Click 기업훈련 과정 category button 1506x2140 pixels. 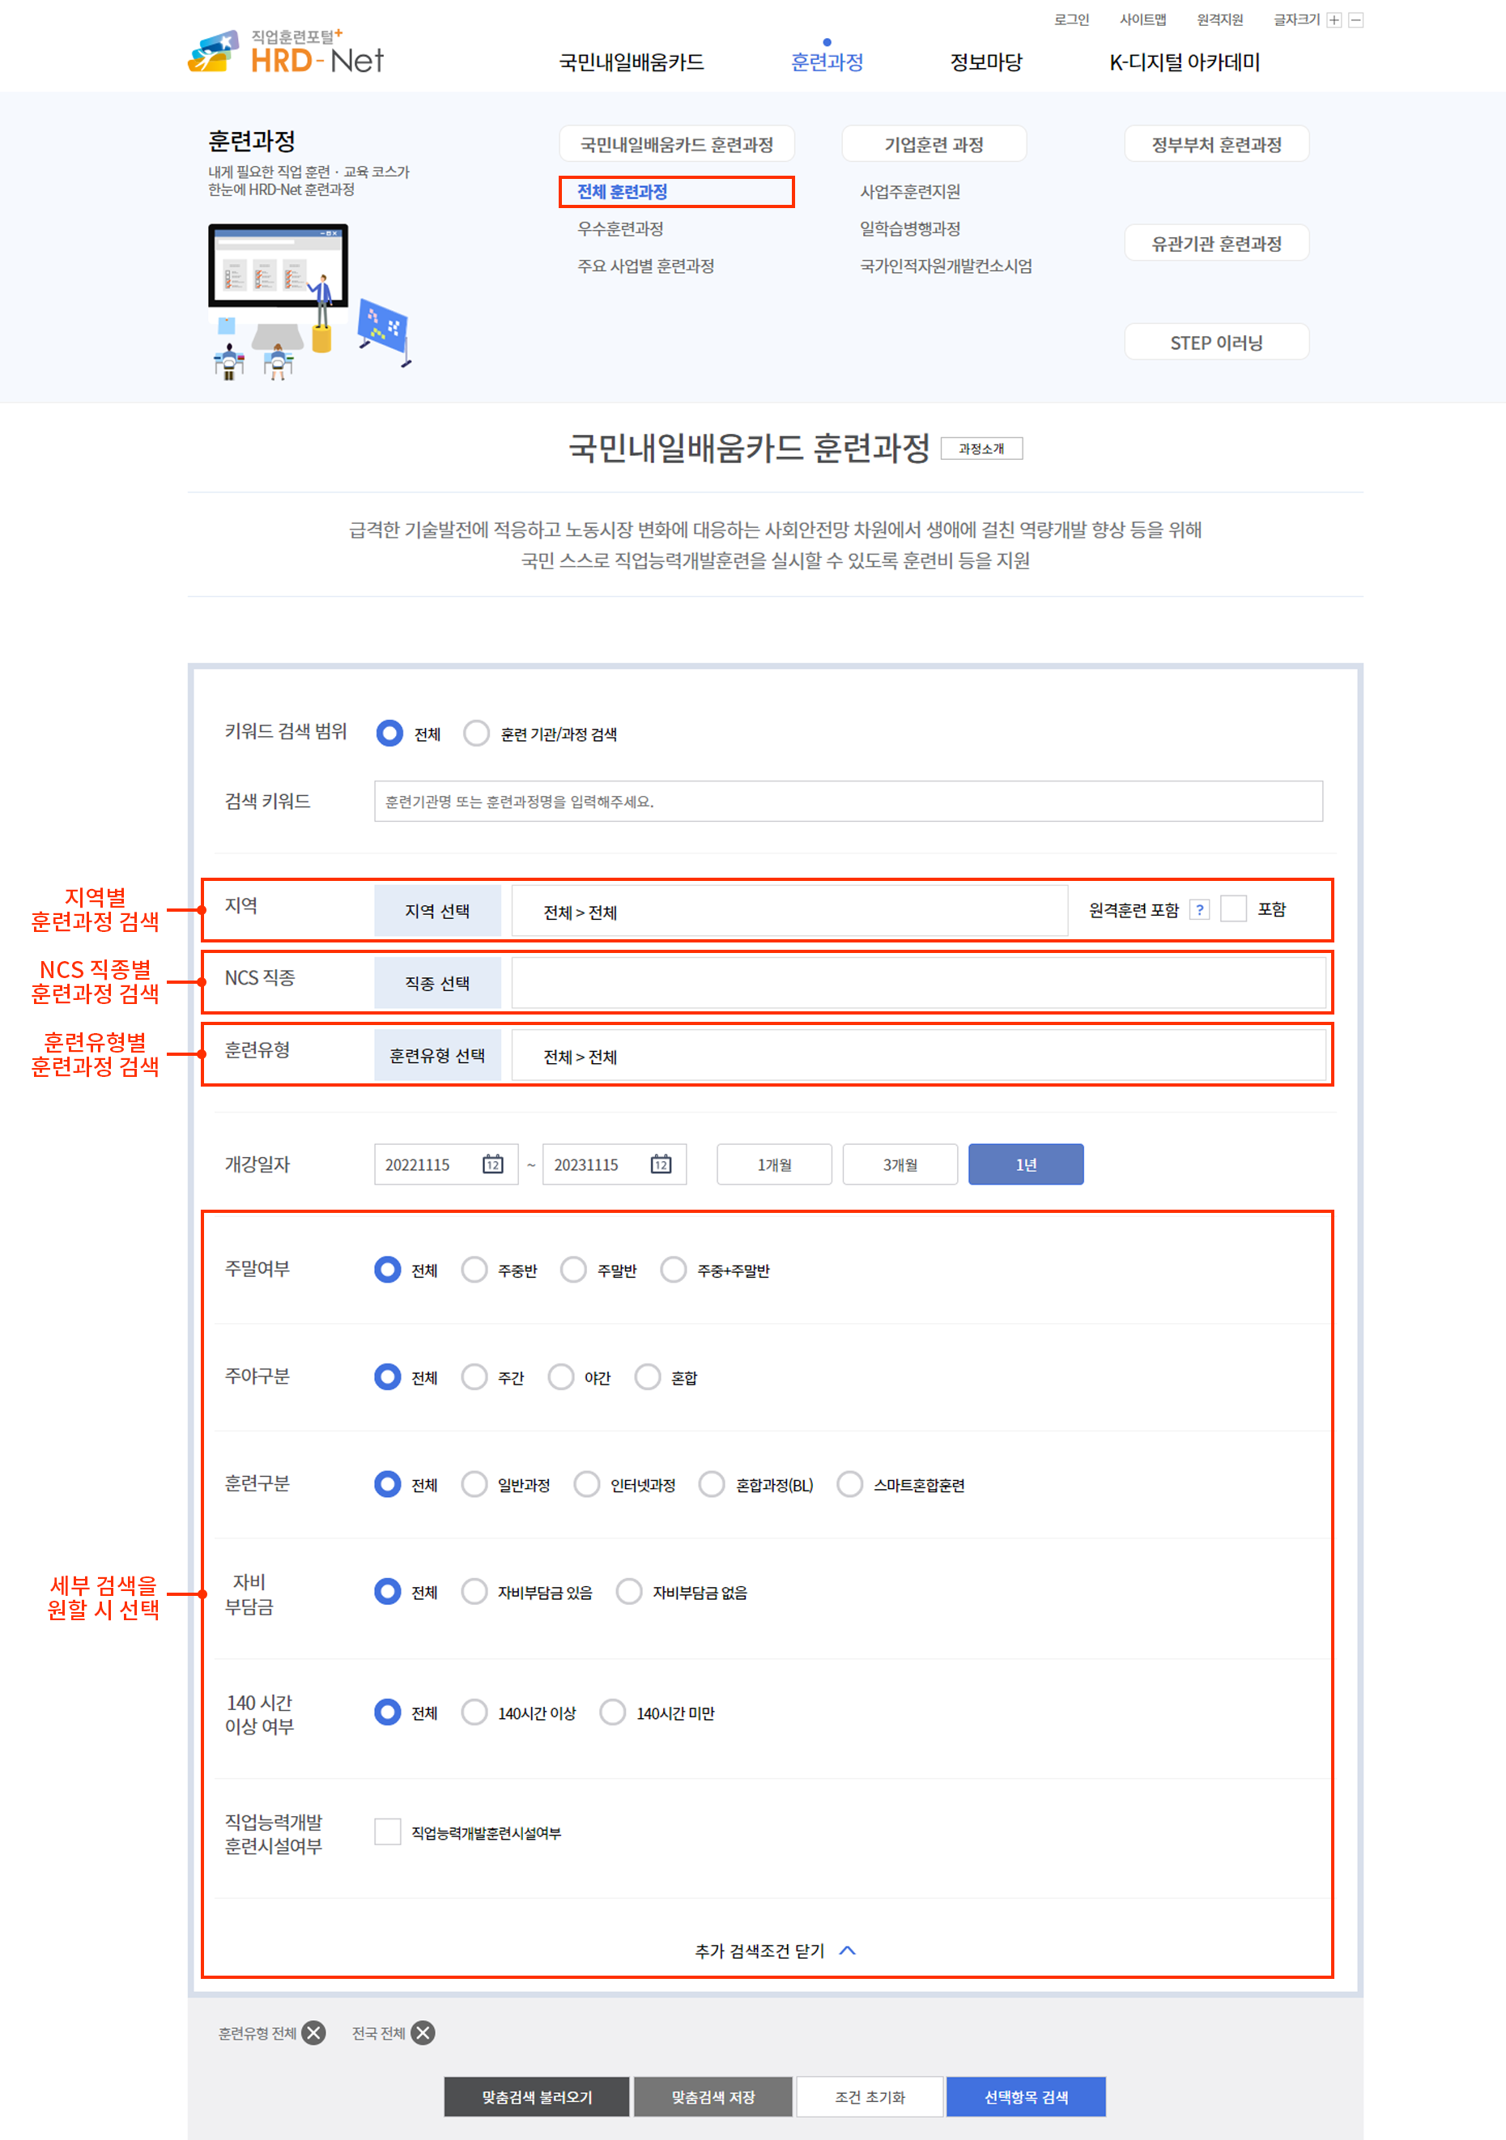click(934, 143)
